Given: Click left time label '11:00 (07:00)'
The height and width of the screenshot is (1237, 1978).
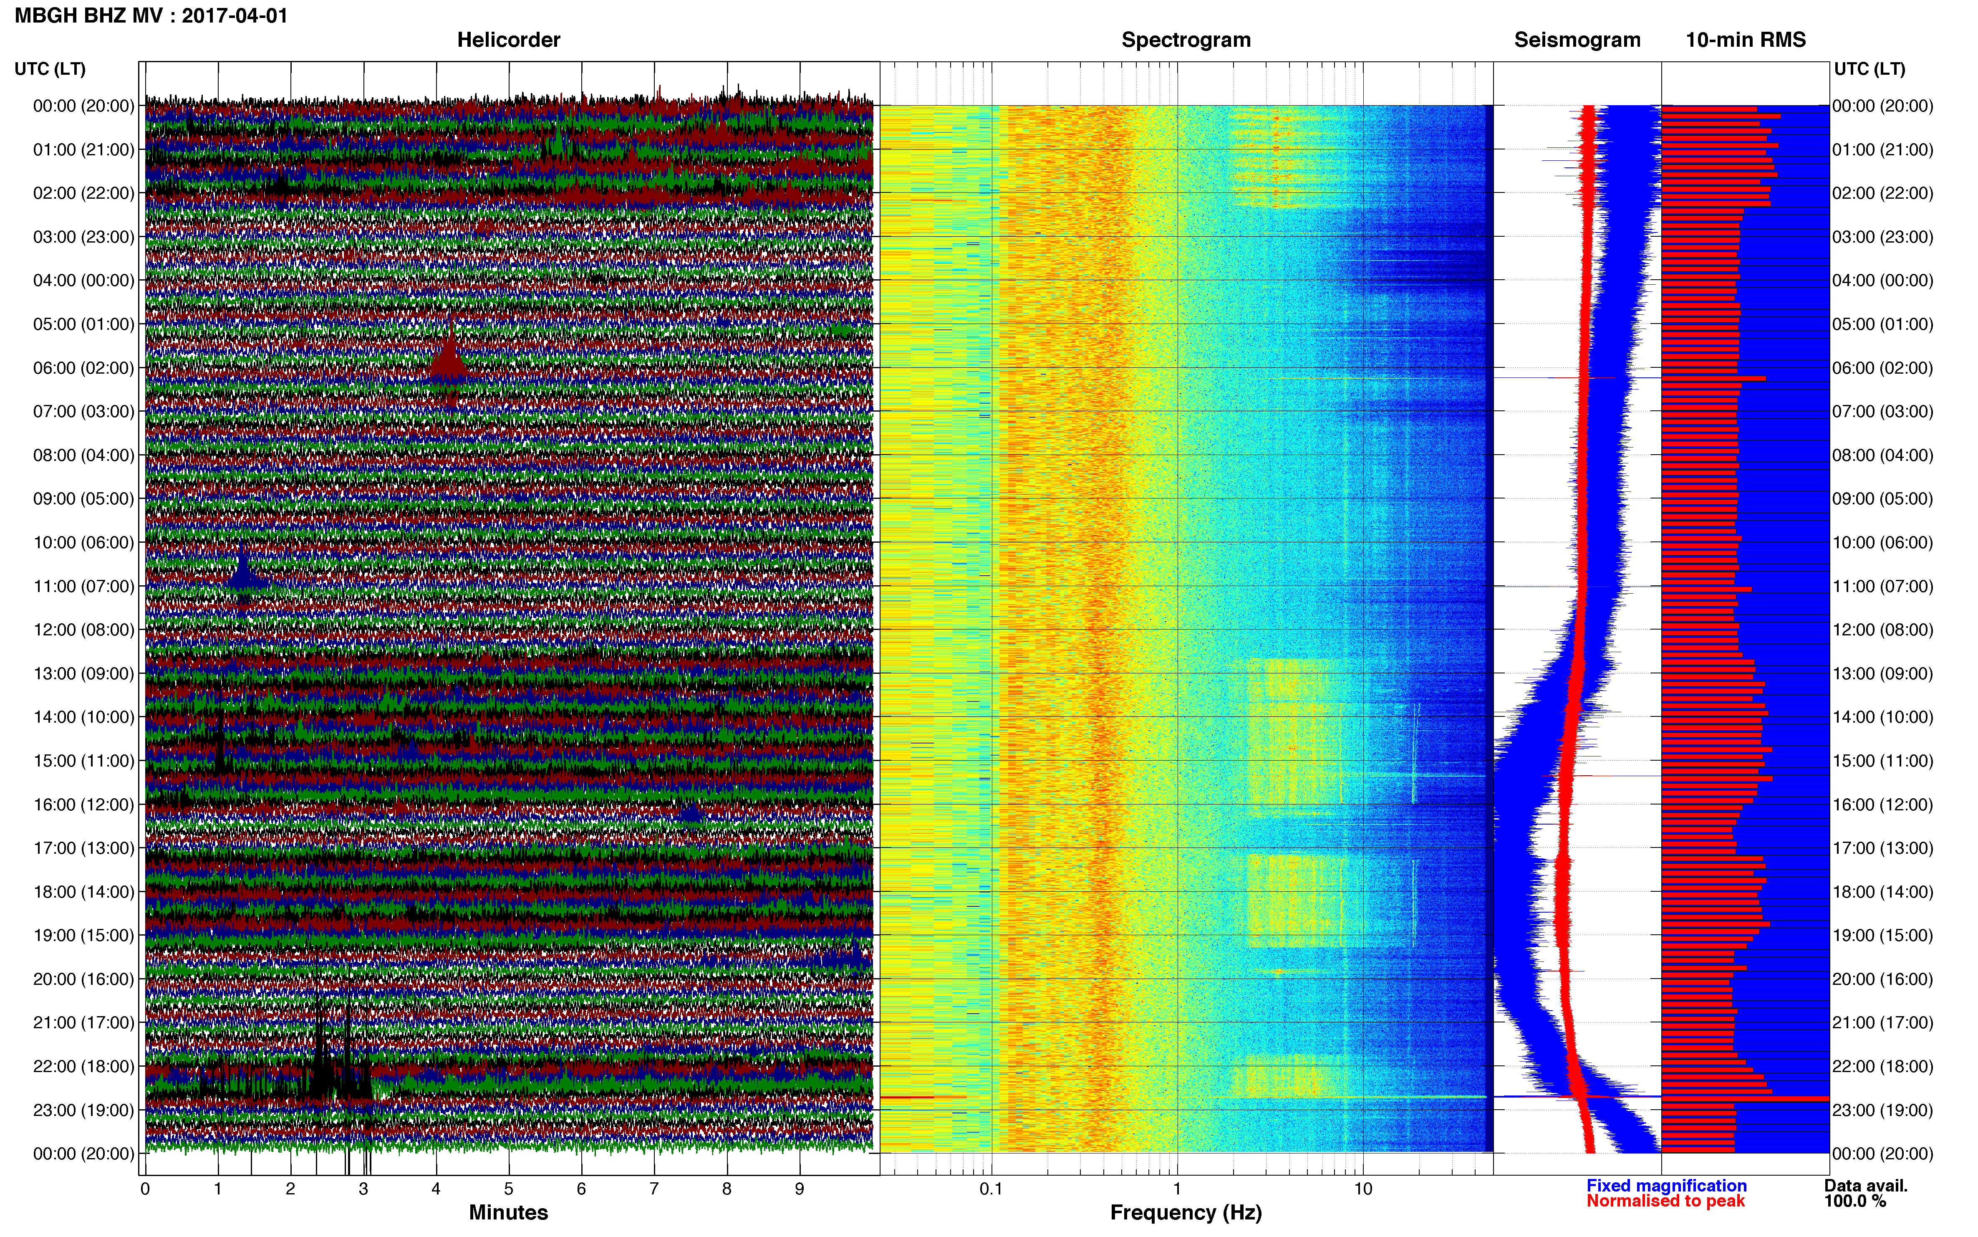Looking at the screenshot, I should point(83,586).
